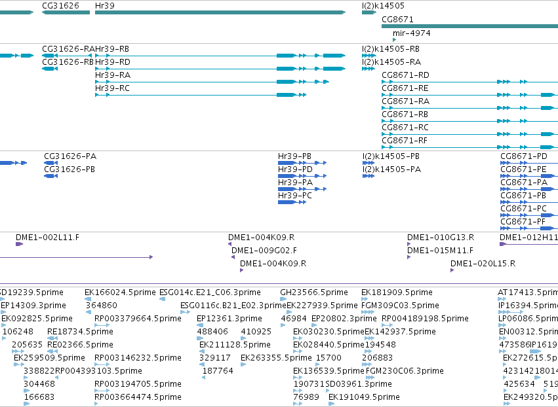This screenshot has height=407, width=558.
Task: Click the Hr39-RA transcript label
Action: pyautogui.click(x=113, y=75)
